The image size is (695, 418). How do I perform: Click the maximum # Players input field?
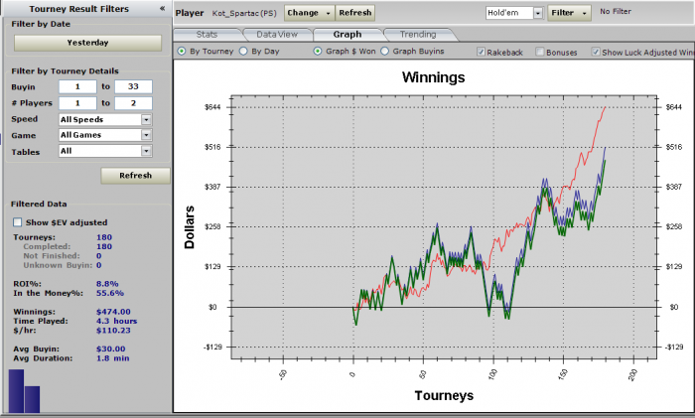133,102
